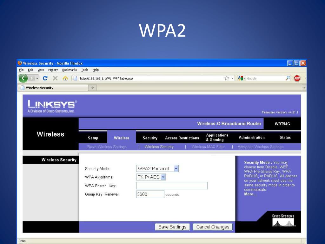
Task: Click the Linksys logo
Action: coord(52,106)
